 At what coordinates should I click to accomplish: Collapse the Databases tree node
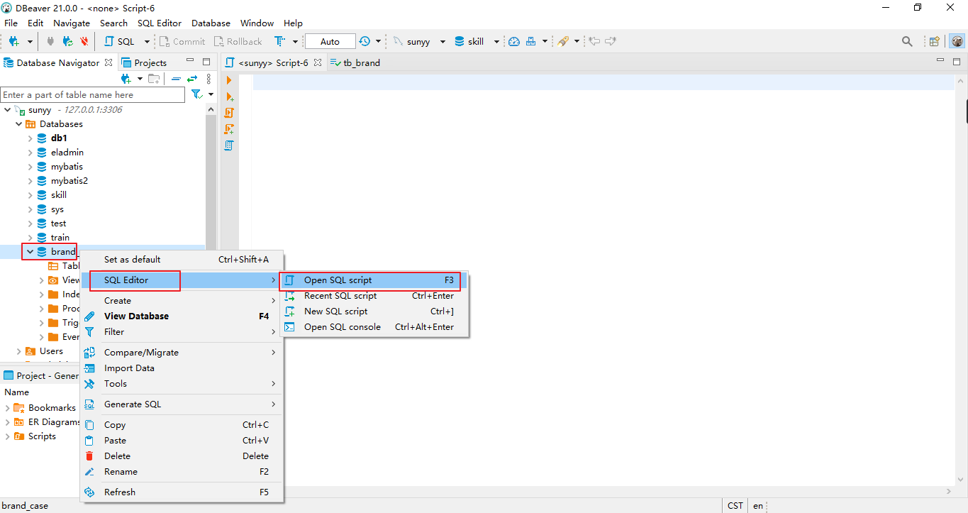click(19, 124)
